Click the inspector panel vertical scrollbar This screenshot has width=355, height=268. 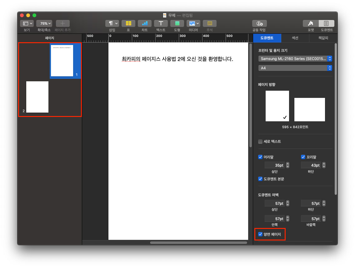pos(336,119)
